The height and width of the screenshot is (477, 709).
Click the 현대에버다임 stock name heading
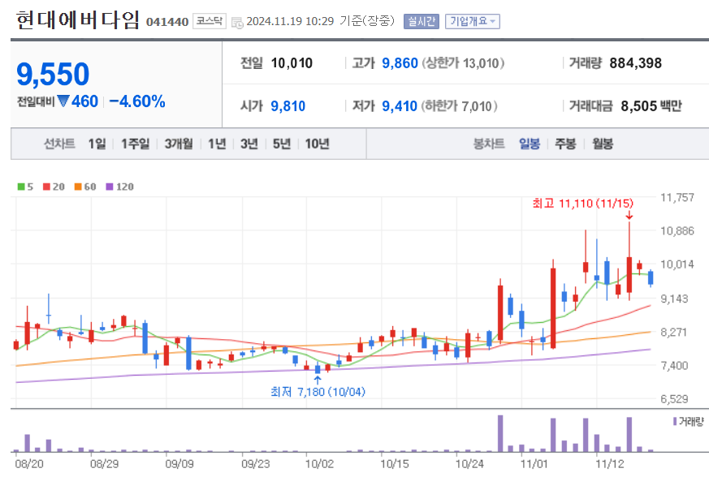pos(78,19)
